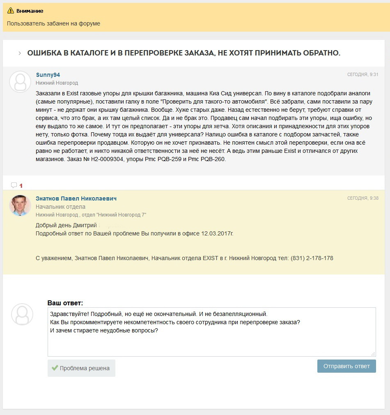Click the yellow warning triangle icon
Viewport: 390px width, 415px height.
pyautogui.click(x=11, y=11)
